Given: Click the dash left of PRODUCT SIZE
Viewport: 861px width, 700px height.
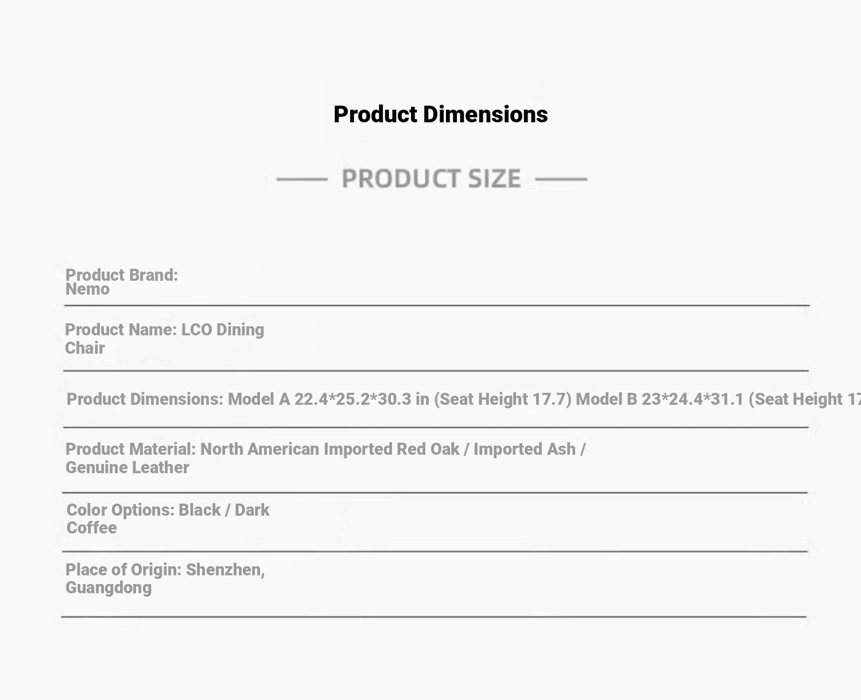Looking at the screenshot, I should [302, 179].
